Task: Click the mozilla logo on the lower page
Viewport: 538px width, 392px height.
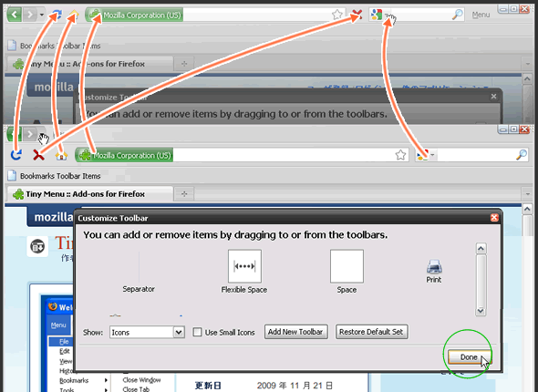Action: (53, 217)
